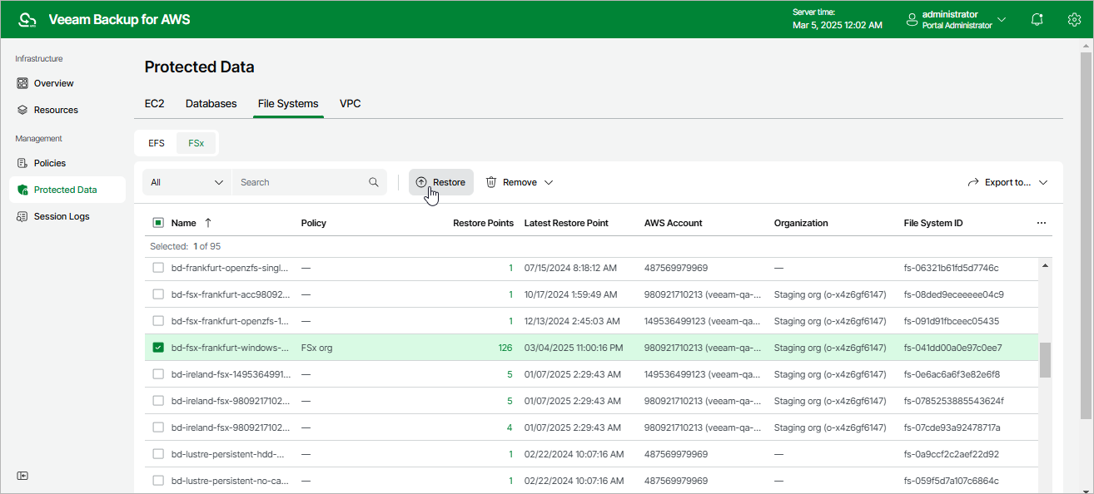Viewport: 1094px width, 494px height.
Task: Open the notifications bell
Action: (x=1037, y=18)
